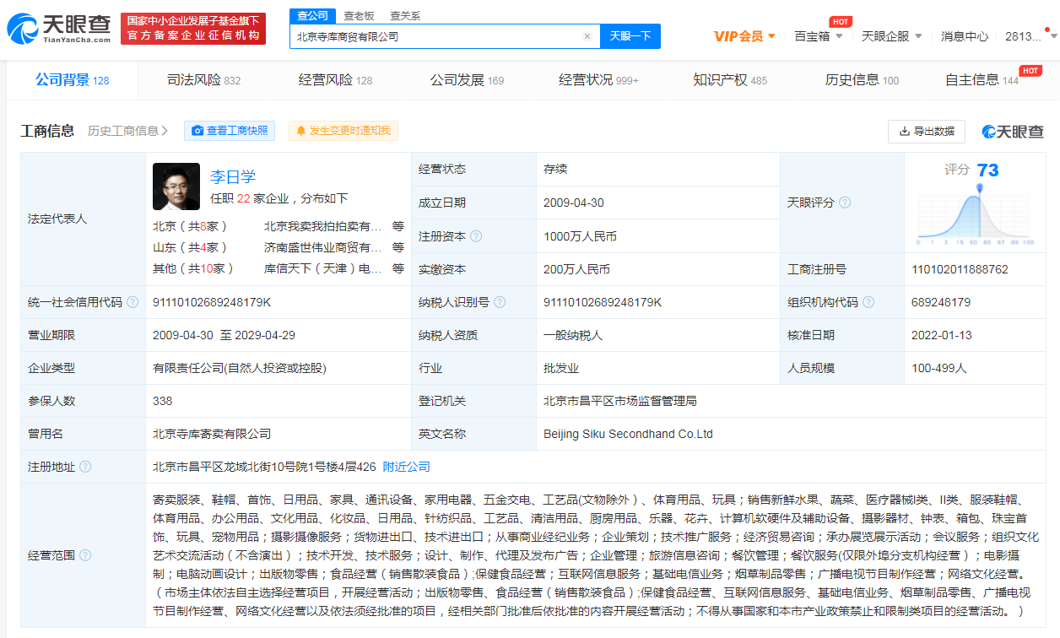This screenshot has width=1060, height=638.
Task: Select the 查关系 search tab
Action: [x=404, y=16]
